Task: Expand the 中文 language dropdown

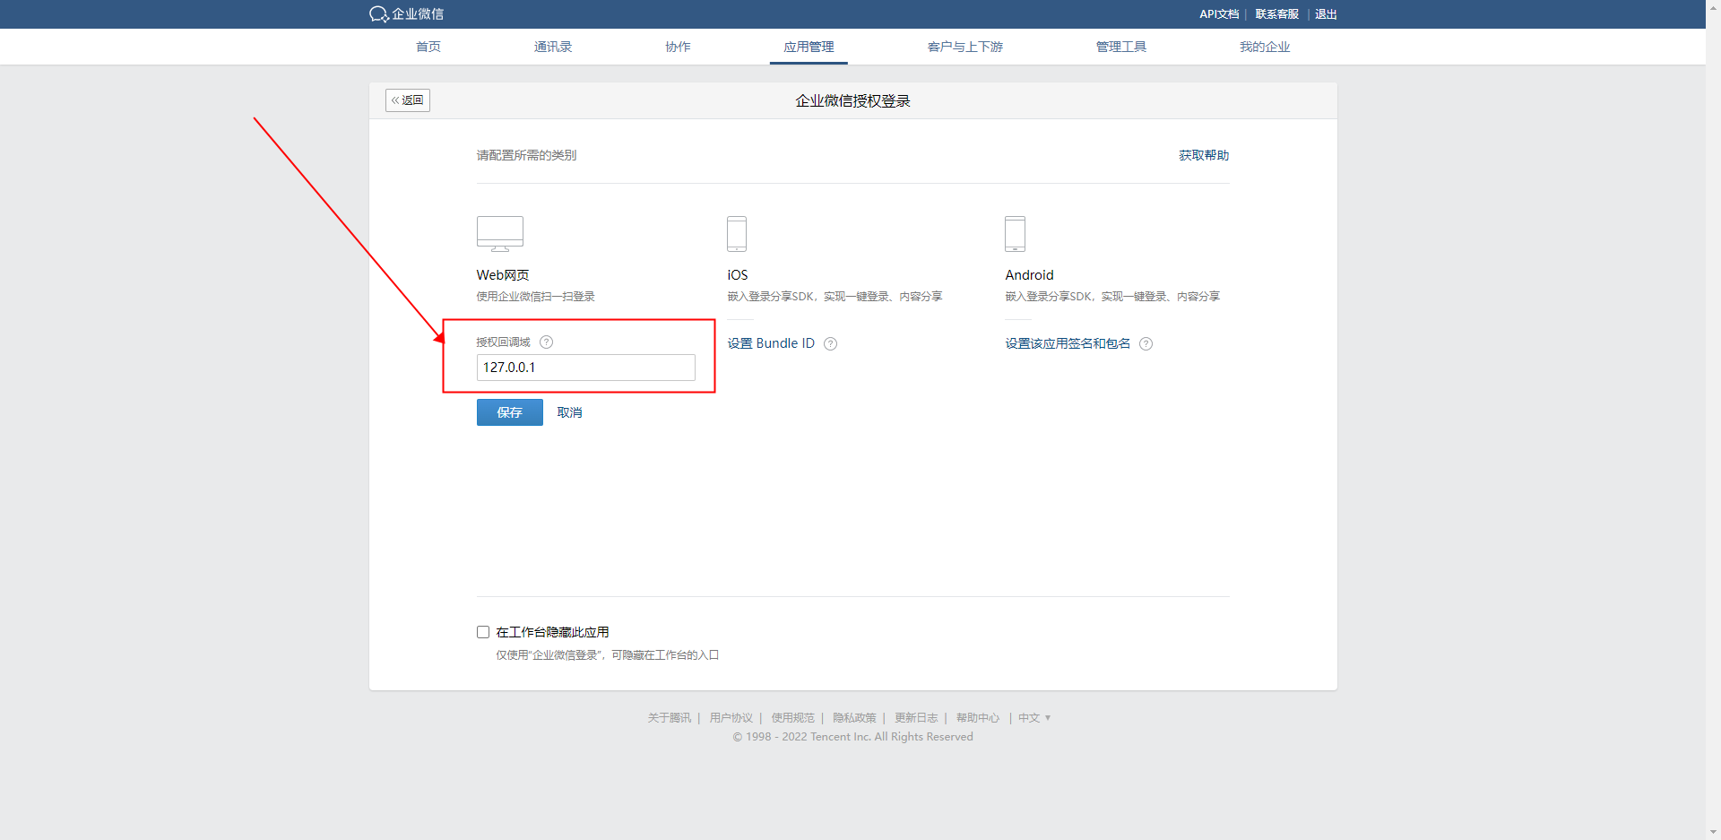Action: point(1033,718)
